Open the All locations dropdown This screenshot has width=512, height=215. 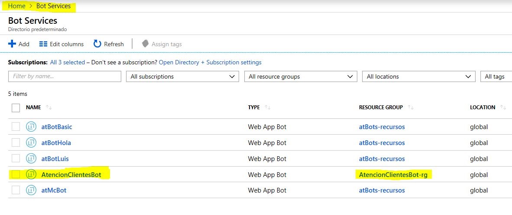click(x=418, y=76)
